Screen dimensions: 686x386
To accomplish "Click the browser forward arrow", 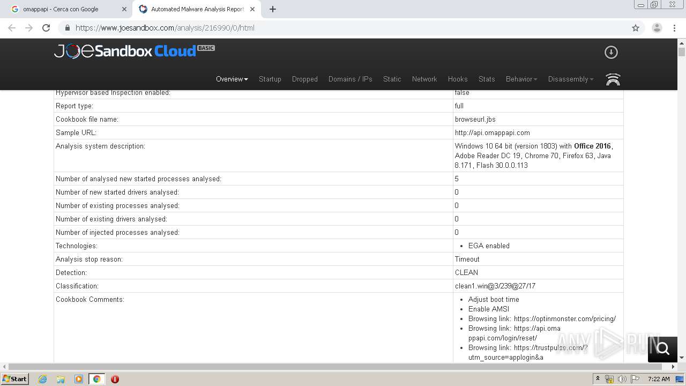I will 29,28.
